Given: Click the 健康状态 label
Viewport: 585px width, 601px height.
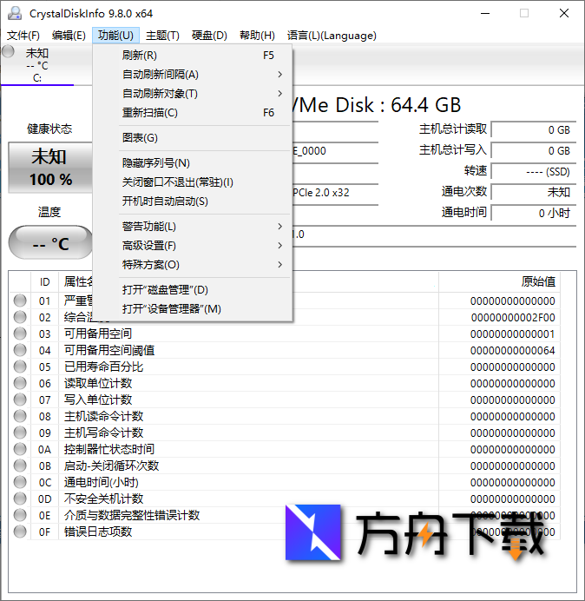Looking at the screenshot, I should [x=49, y=129].
